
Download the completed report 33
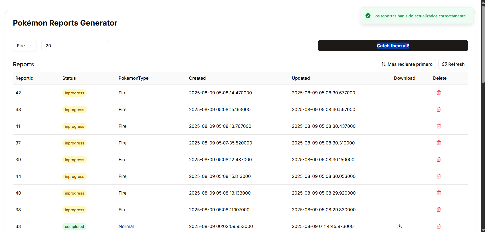tap(400, 226)
